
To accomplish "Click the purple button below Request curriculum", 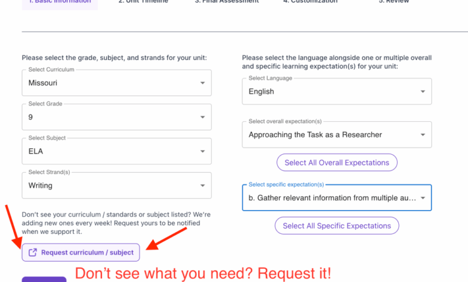I will [44, 280].
